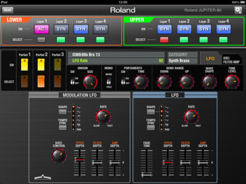Switch to the LFO tab

point(210,58)
